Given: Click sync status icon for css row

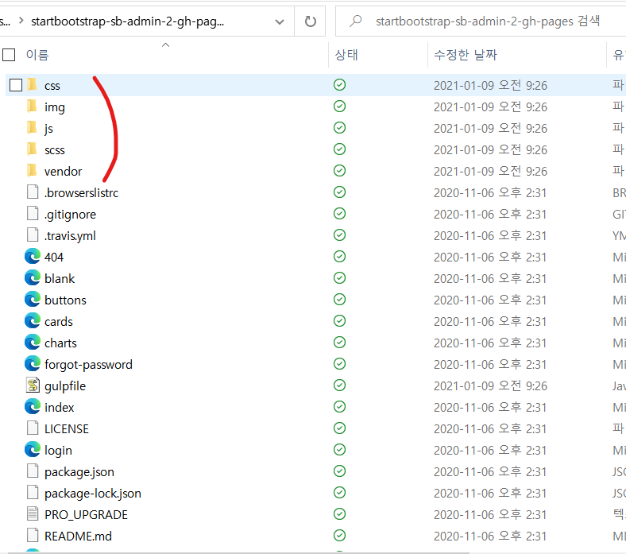Looking at the screenshot, I should (x=339, y=85).
